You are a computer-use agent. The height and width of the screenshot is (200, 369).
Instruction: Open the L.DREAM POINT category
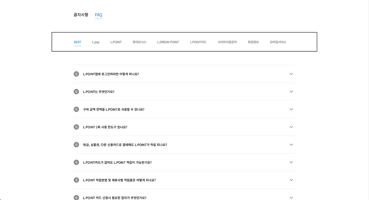168,42
